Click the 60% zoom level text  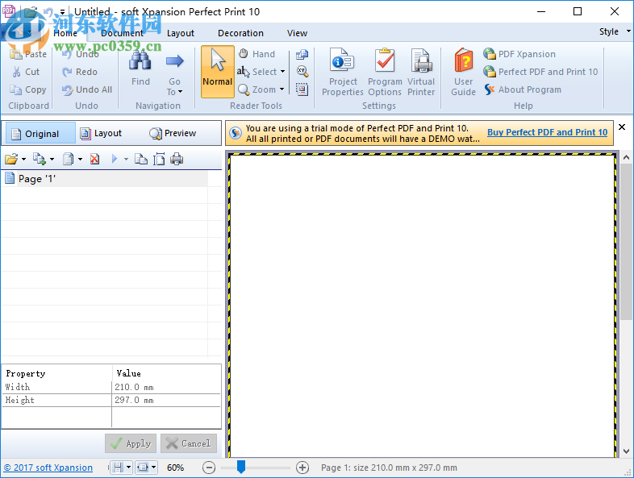[x=176, y=468]
